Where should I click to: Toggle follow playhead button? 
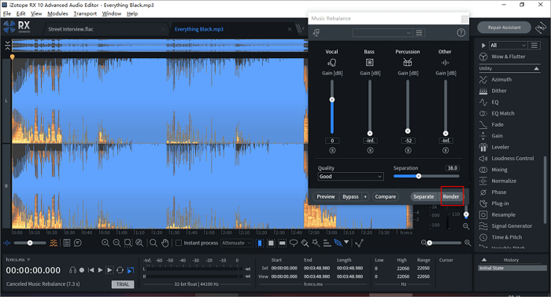coord(131,270)
